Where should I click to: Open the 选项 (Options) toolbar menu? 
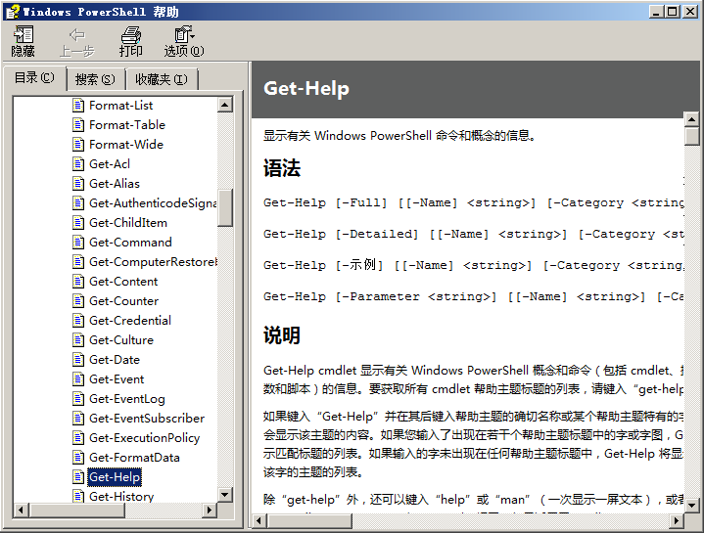[x=184, y=41]
